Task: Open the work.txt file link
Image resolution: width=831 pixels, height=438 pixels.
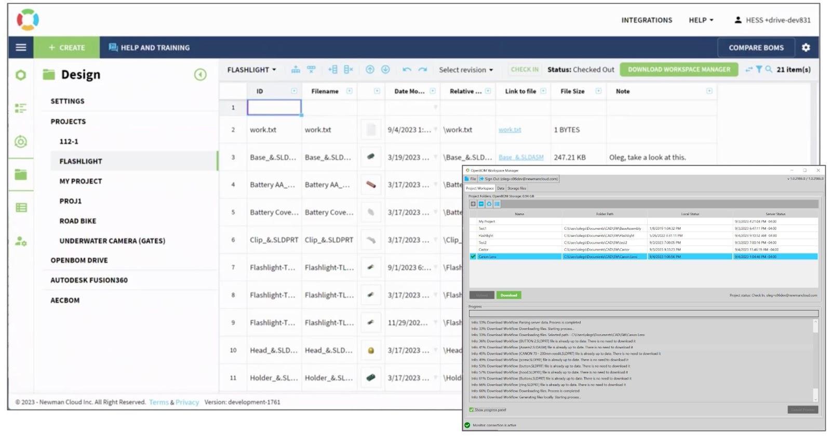Action: click(510, 130)
